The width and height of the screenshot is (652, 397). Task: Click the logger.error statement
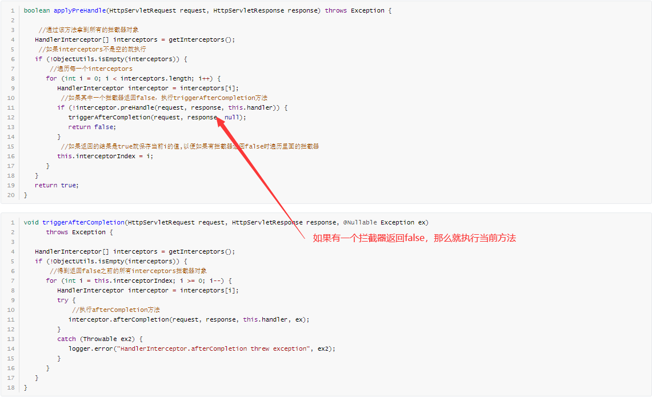(x=201, y=348)
